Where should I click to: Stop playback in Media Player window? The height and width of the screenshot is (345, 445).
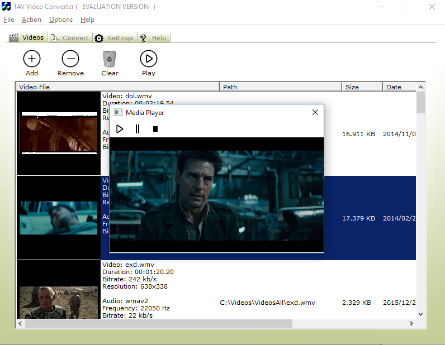[x=155, y=130]
